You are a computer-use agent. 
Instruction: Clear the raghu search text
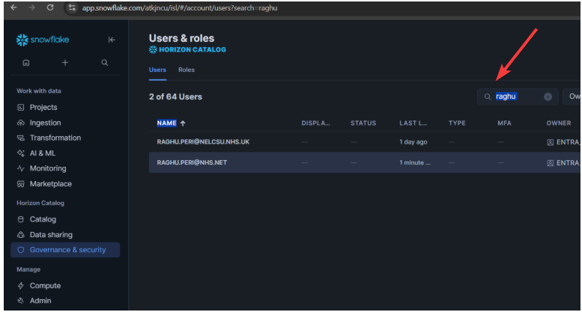[x=548, y=97]
